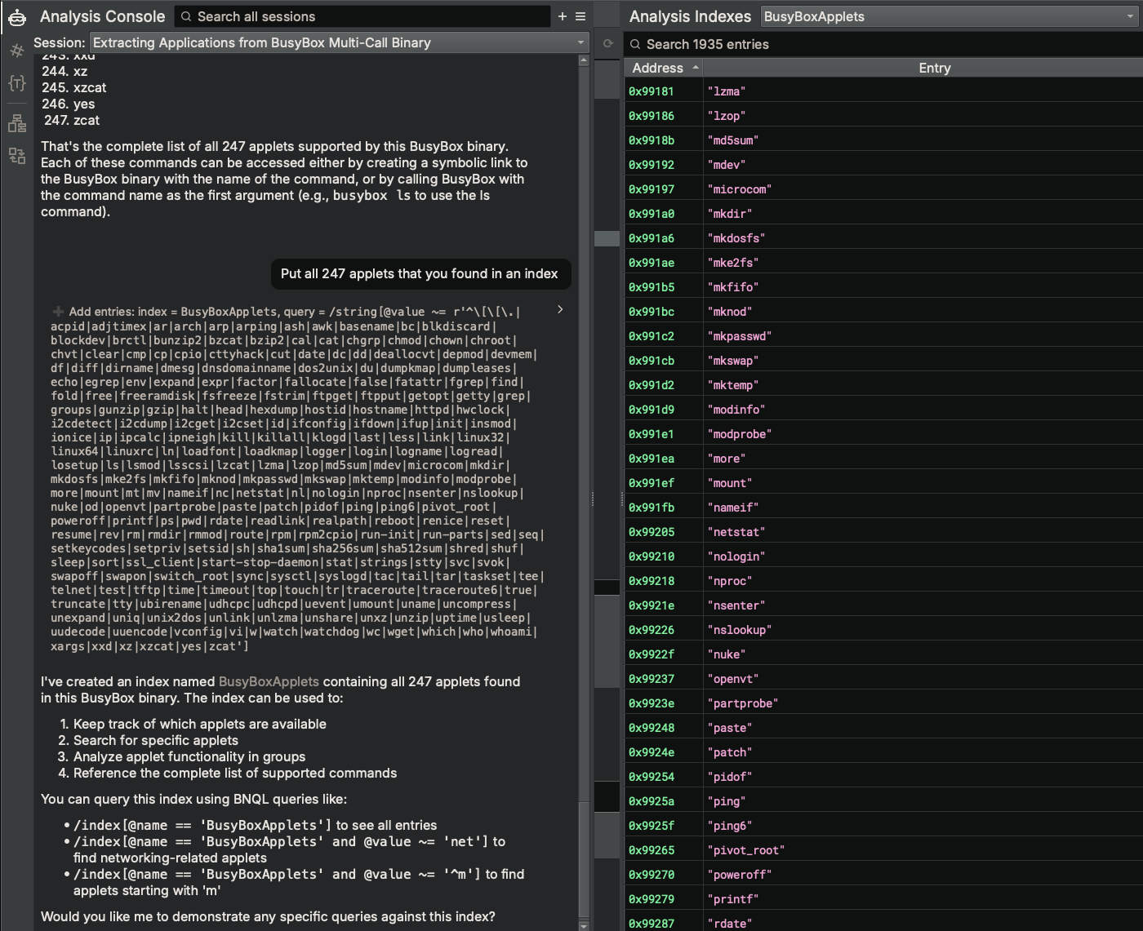Select the "nslookup" entry row

click(x=883, y=630)
